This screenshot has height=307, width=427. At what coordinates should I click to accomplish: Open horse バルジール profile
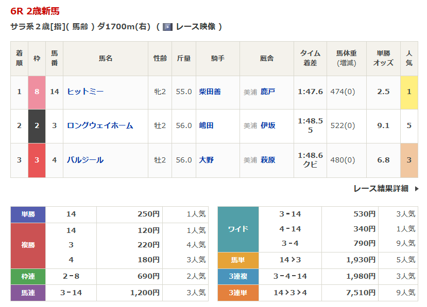(86, 160)
